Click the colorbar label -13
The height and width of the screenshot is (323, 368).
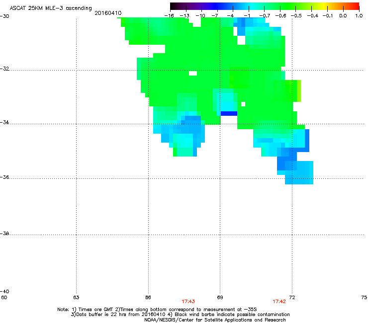click(x=184, y=16)
